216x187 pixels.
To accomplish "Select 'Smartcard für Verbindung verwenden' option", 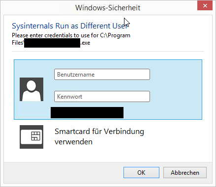I will coord(99,136).
